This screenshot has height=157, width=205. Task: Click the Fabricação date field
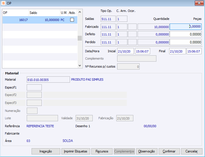click(x=125, y=118)
